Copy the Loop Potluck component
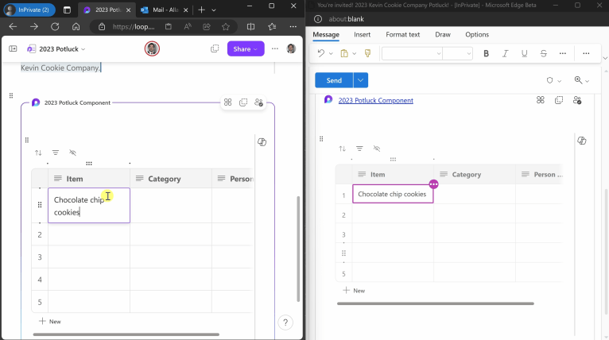This screenshot has height=340, width=609. 243,102
